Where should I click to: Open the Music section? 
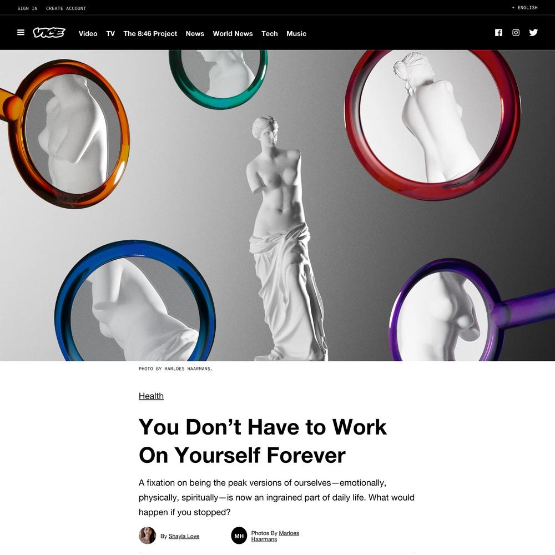pos(296,34)
